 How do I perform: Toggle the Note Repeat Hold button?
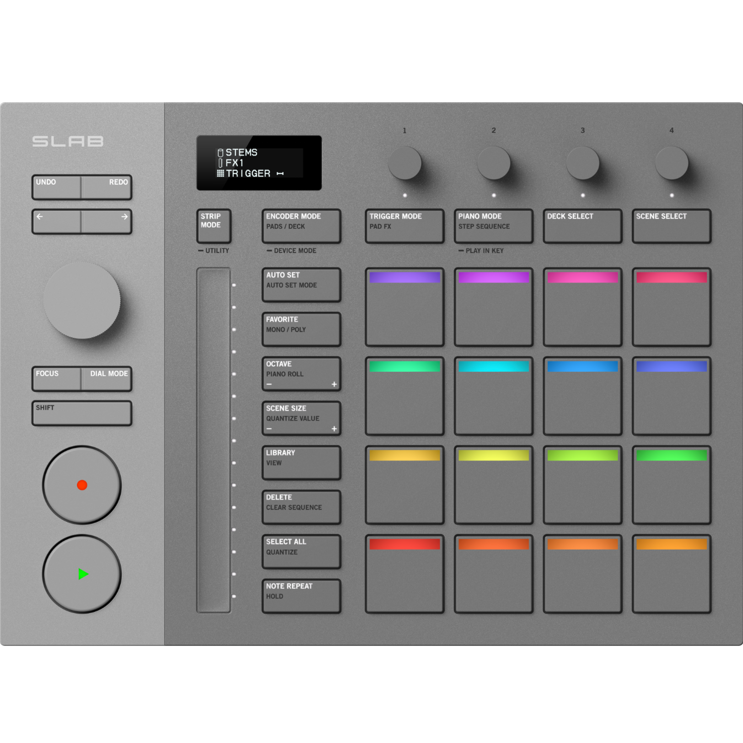301,596
